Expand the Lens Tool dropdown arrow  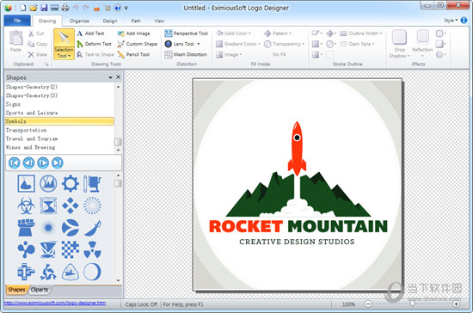pos(199,44)
